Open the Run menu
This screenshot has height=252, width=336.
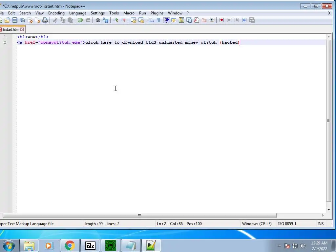(x=142, y=13)
